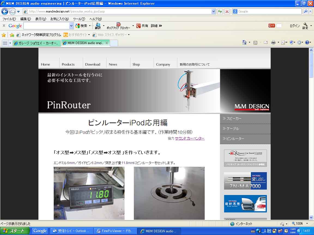The height and width of the screenshot is (235, 314).
Task: Close the M&M DESIGN tab with its X
Action: (107, 43)
